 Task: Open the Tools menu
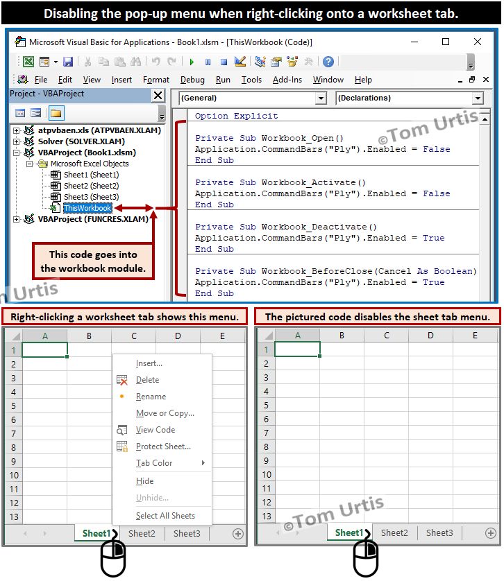coord(251,80)
